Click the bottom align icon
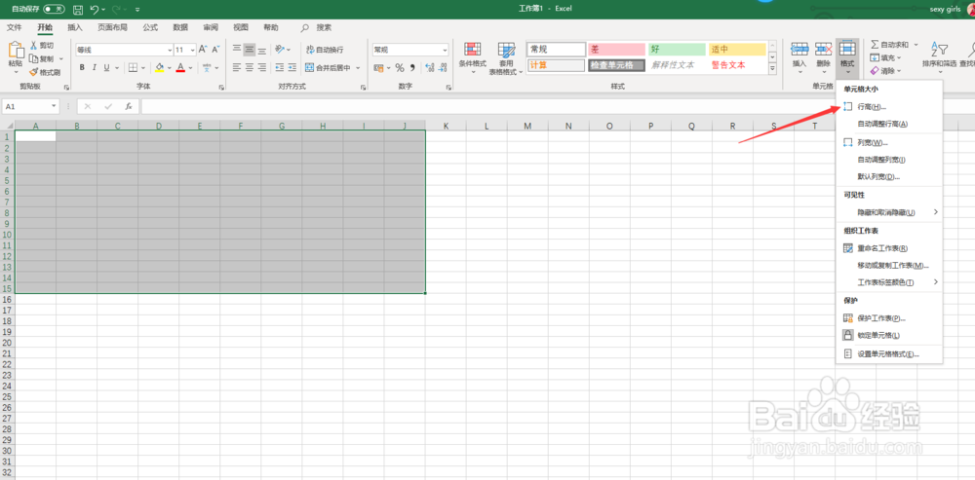975x480 pixels. coord(261,50)
